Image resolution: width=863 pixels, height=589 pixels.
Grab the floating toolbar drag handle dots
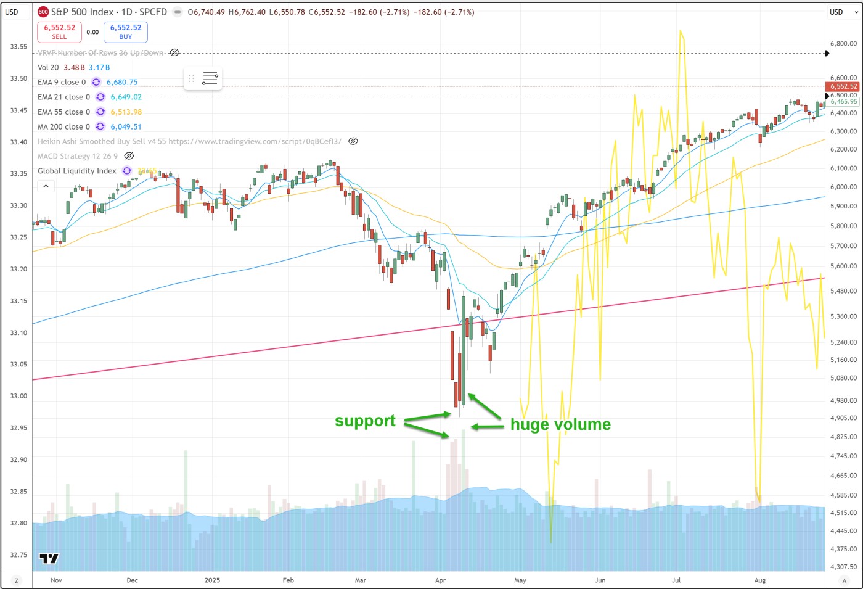coord(191,78)
